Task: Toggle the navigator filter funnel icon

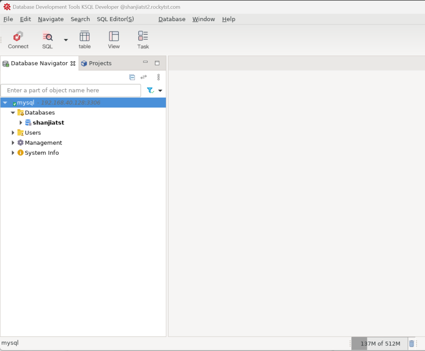Action: click(150, 91)
